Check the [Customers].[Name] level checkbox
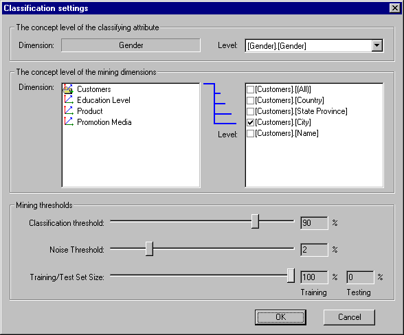The image size is (404, 335). point(250,133)
